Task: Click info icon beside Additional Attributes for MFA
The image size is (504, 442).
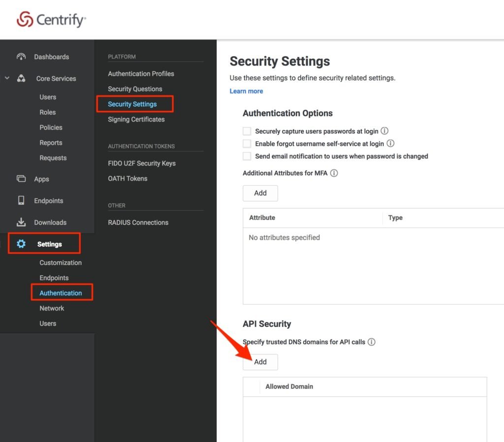Action: (334, 173)
